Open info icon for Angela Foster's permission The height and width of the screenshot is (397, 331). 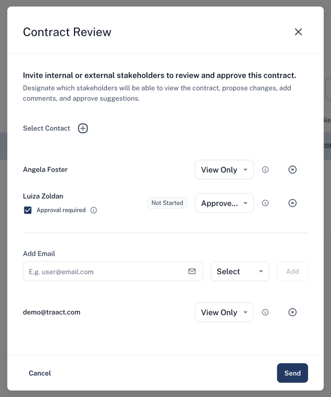[265, 170]
